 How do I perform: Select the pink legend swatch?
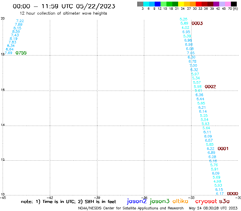[228, 4]
